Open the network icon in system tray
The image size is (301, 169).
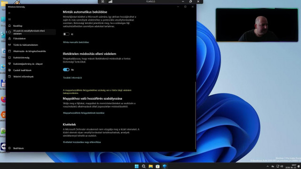(277, 166)
